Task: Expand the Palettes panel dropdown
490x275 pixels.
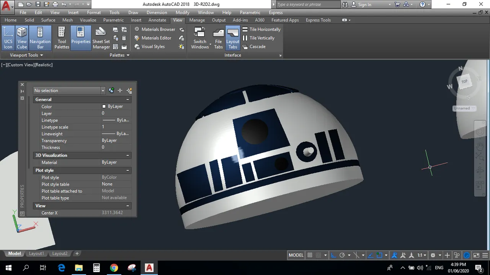Action: click(x=119, y=55)
